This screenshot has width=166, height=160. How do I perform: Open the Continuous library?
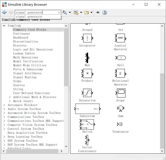coord(21,34)
